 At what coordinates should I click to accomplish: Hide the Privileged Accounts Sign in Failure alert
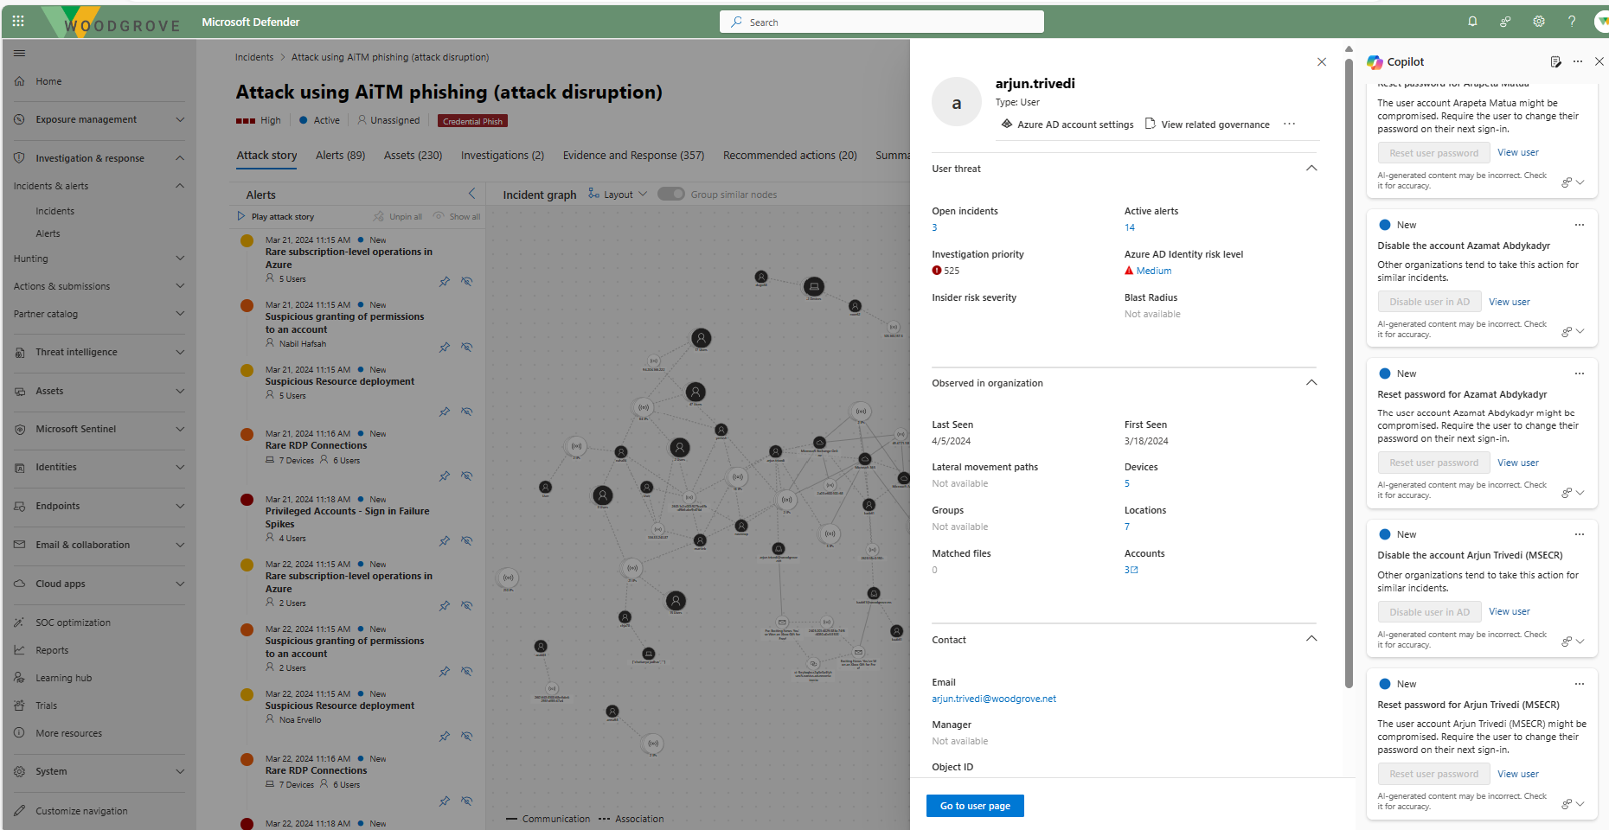466,541
